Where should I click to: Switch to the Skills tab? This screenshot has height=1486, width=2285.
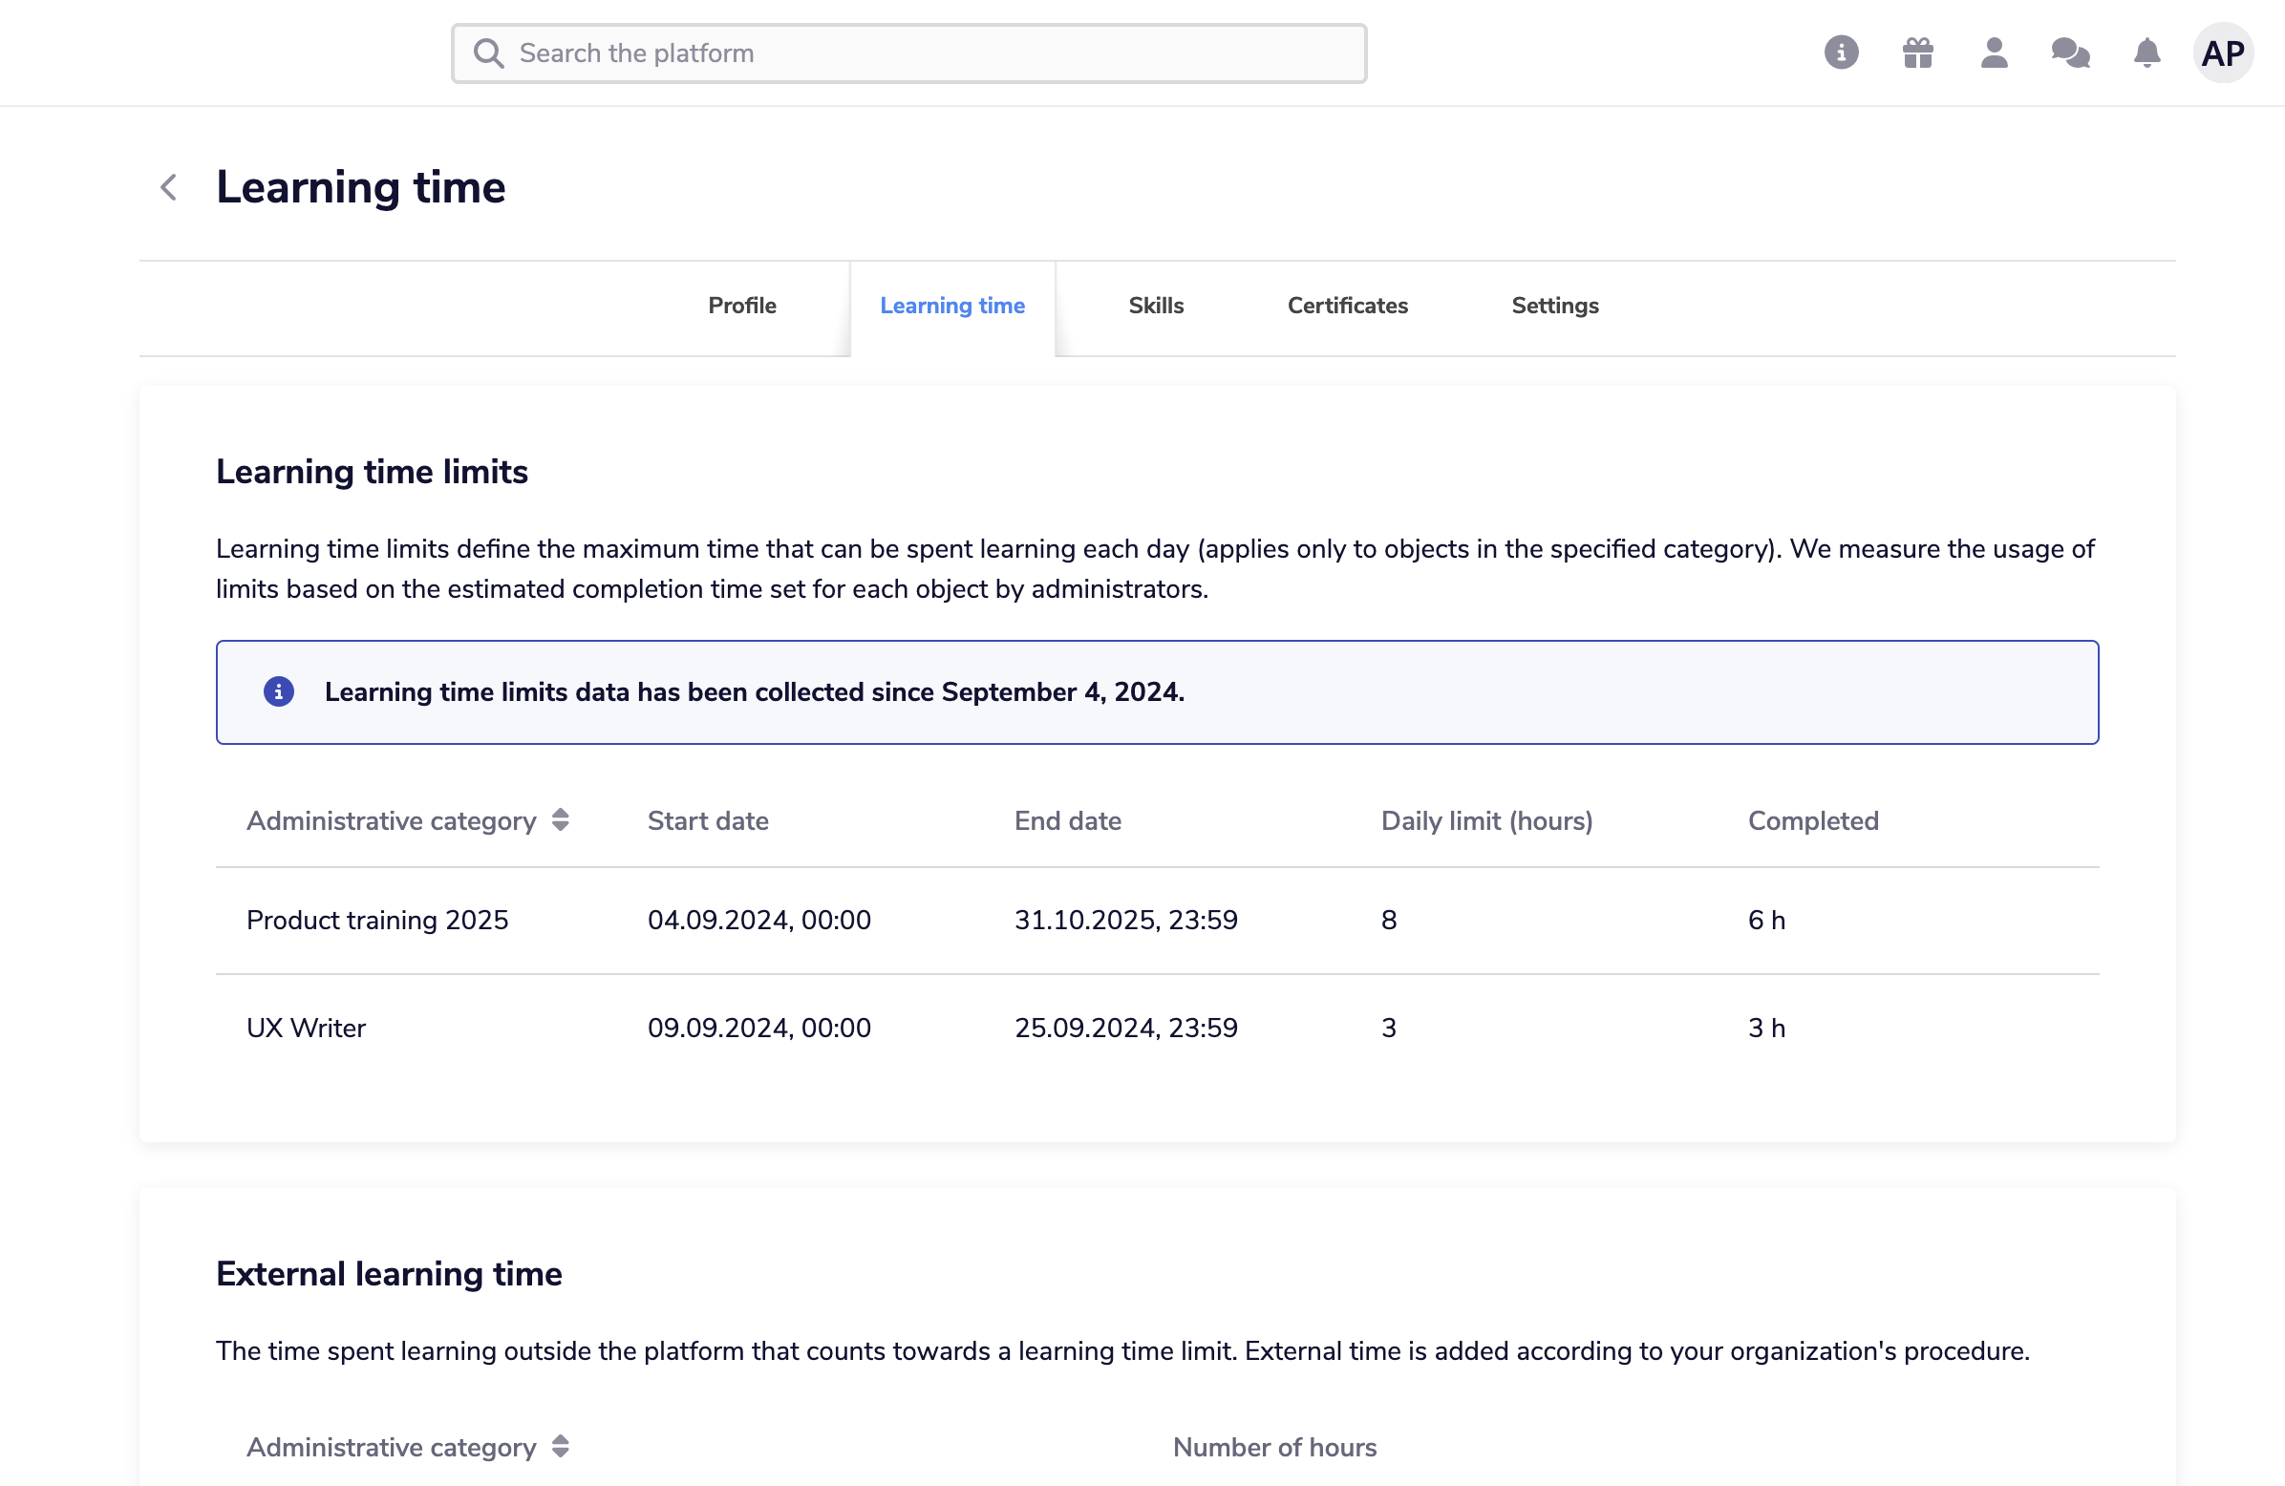pyautogui.click(x=1156, y=306)
